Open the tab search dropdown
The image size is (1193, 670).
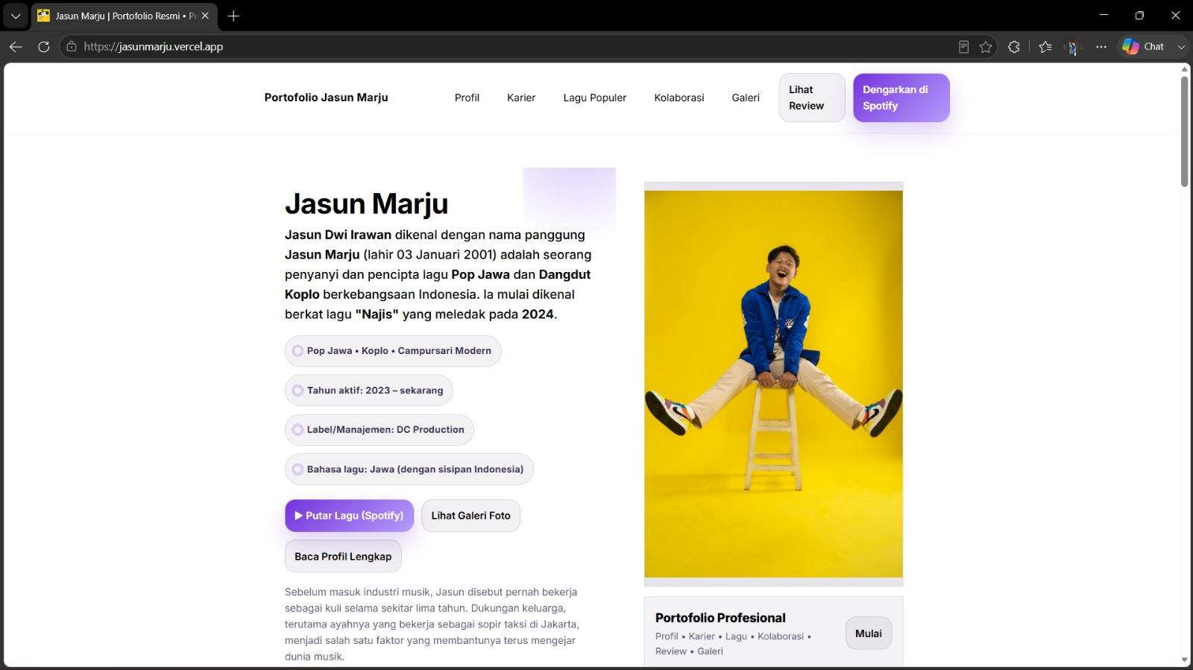click(x=16, y=16)
